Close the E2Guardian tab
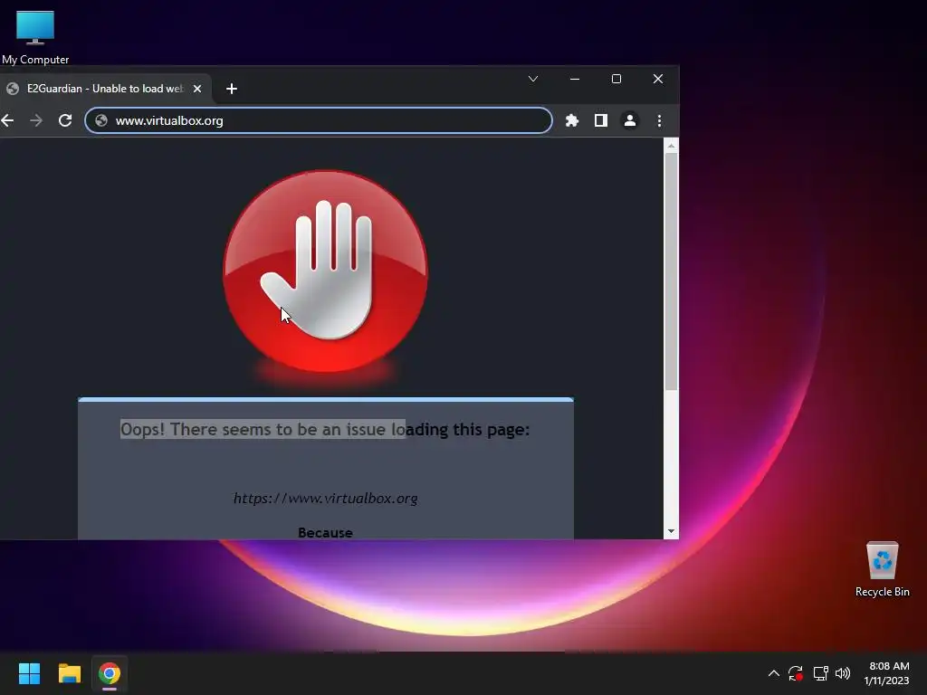 (197, 89)
